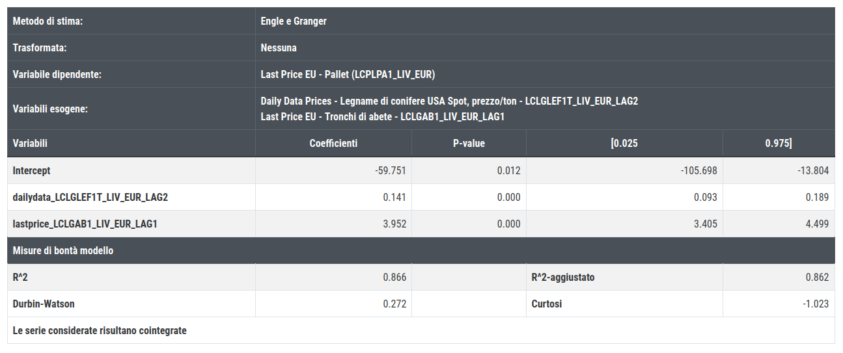This screenshot has width=843, height=353.
Task: Click the lastprice_LCLGAB1_LIV_EUR_LAG1 coefficient 3.952
Action: click(x=394, y=224)
